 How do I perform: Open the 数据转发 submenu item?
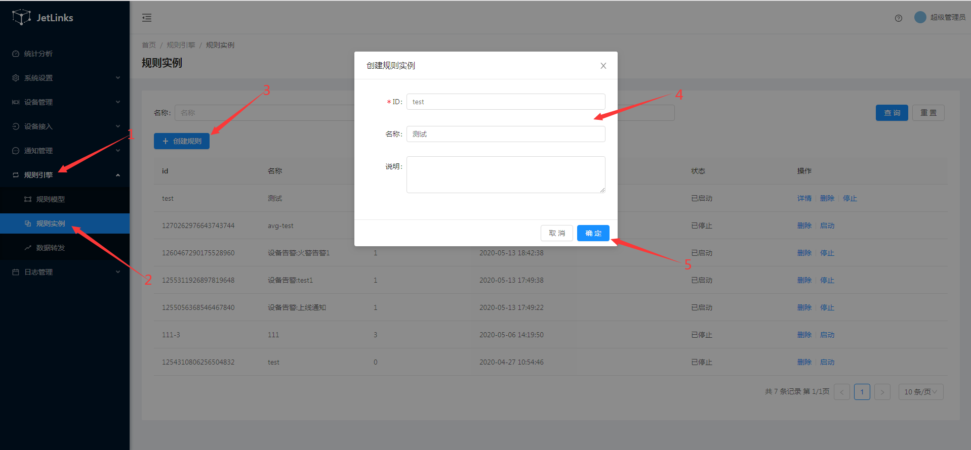(x=50, y=248)
